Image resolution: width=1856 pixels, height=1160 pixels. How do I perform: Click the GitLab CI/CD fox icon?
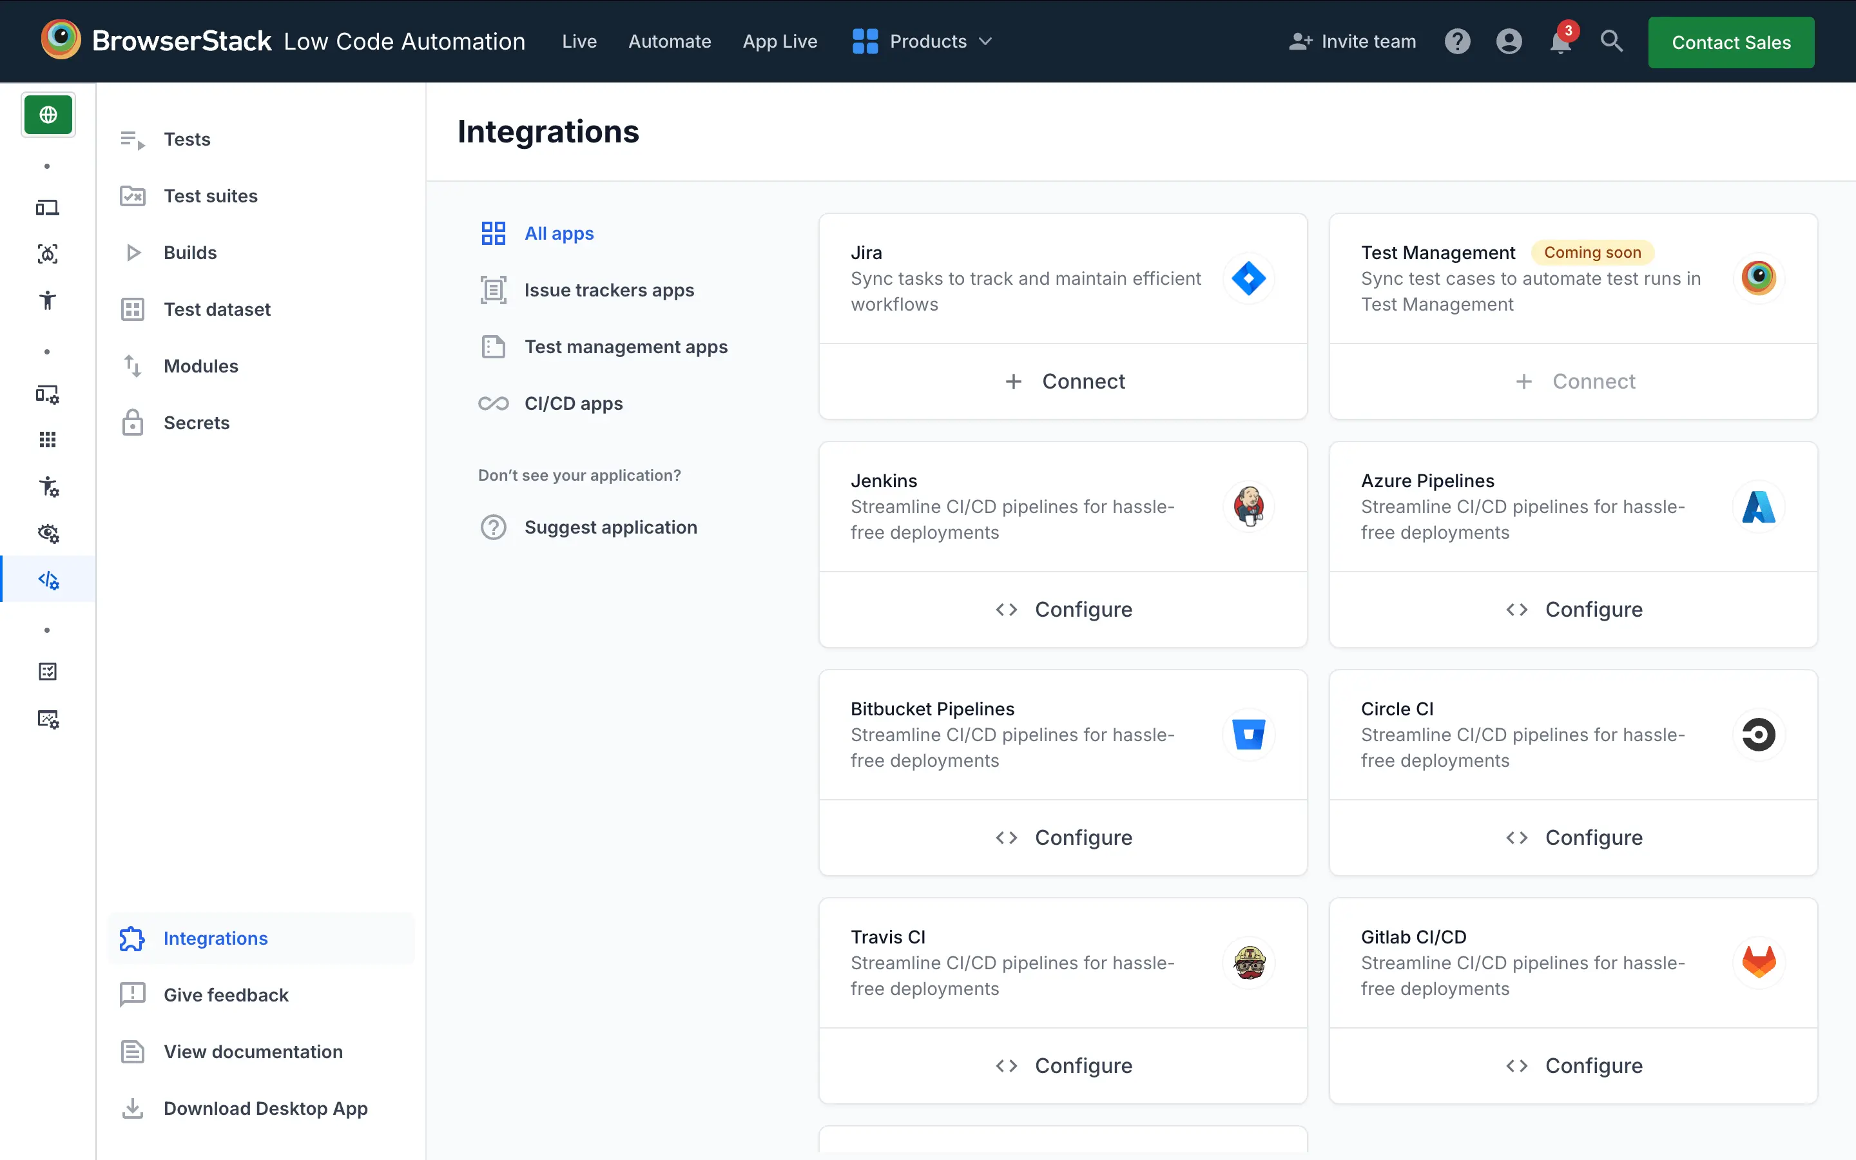pyautogui.click(x=1759, y=962)
